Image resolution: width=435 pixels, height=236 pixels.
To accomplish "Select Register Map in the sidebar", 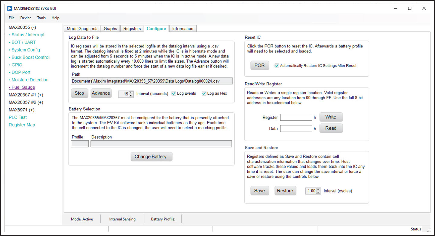I will (22, 125).
